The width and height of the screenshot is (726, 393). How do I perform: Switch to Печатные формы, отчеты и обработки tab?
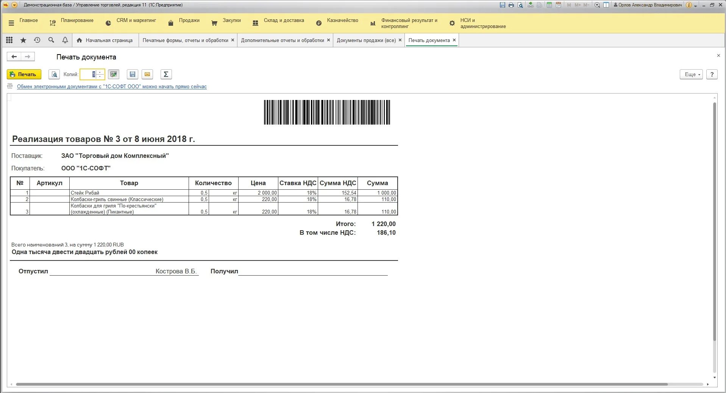185,40
